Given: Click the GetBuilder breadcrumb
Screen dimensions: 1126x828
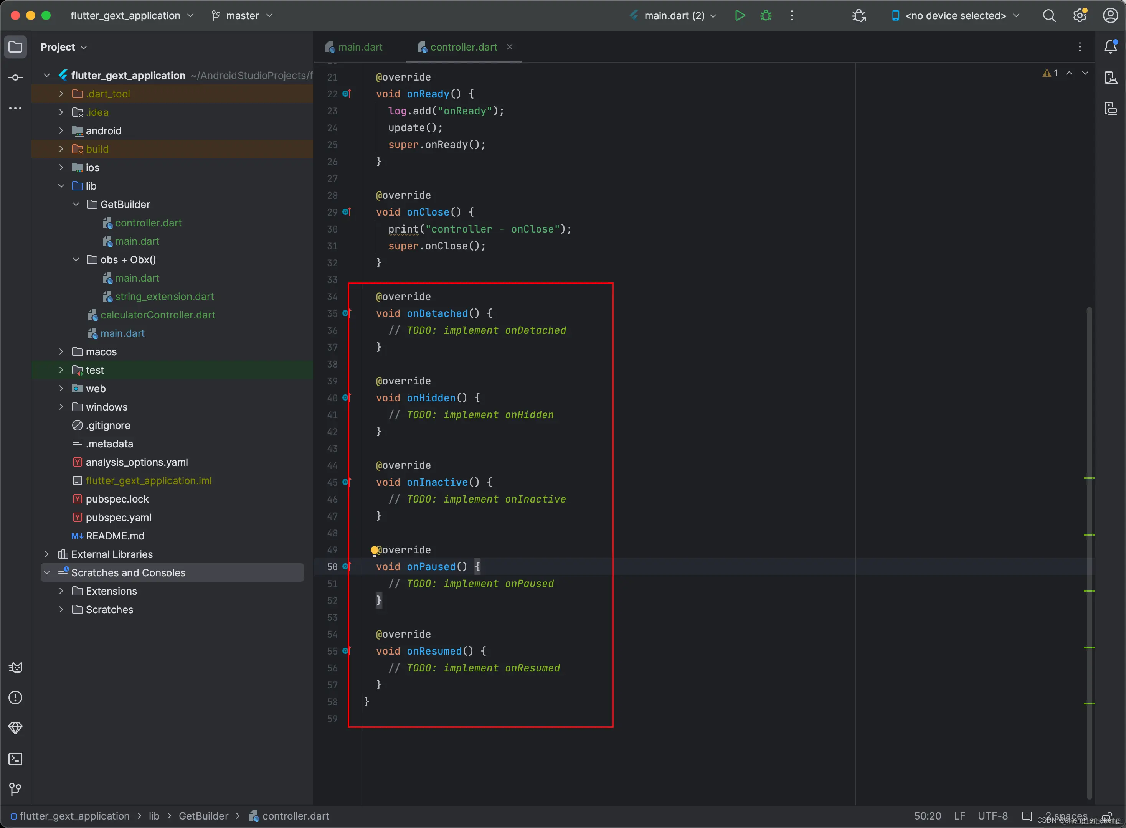Looking at the screenshot, I should click(x=203, y=816).
